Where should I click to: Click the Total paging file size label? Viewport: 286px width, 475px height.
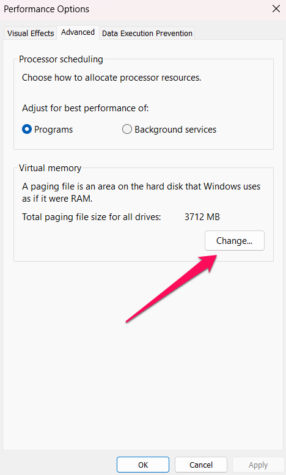[x=92, y=217]
